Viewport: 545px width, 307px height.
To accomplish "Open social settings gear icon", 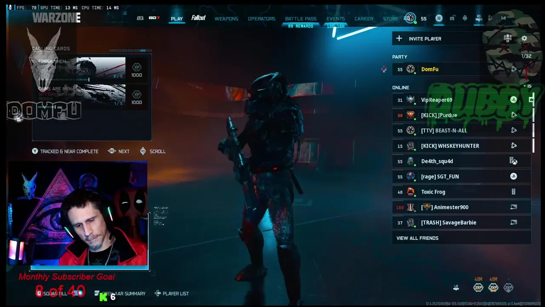I will (524, 38).
